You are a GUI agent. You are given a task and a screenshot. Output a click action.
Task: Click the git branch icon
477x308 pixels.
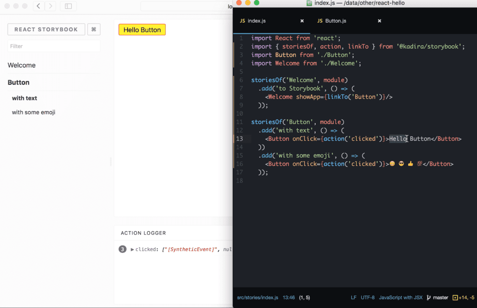click(429, 298)
